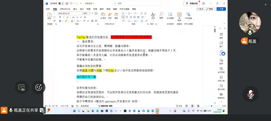The width and height of the screenshot is (271, 121).
Task: Open the 文件 File menu
Action: [48, 9]
